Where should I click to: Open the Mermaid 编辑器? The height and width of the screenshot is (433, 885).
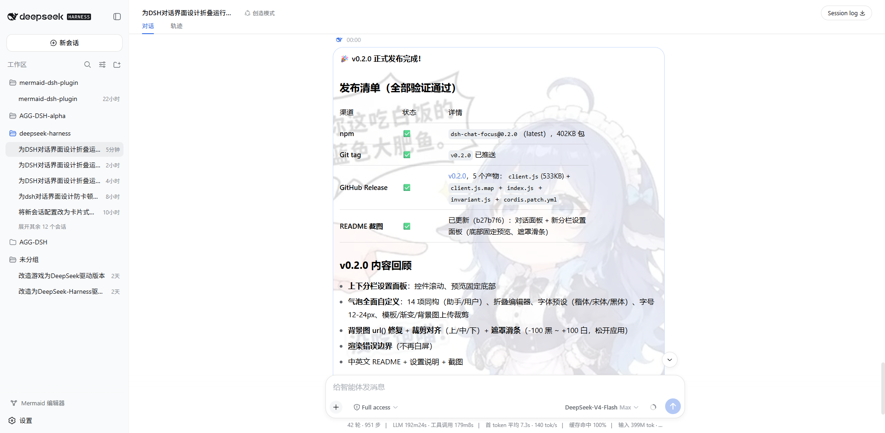coord(38,403)
